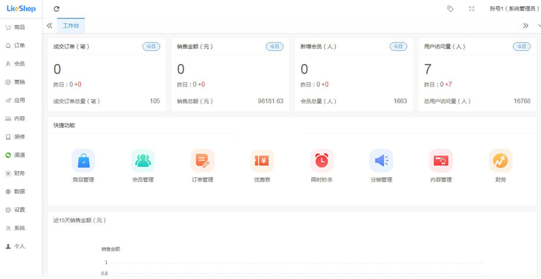Image resolution: width=541 pixels, height=279 pixels.
Task: Open the 内容管理 shortcut icon
Action: click(441, 161)
